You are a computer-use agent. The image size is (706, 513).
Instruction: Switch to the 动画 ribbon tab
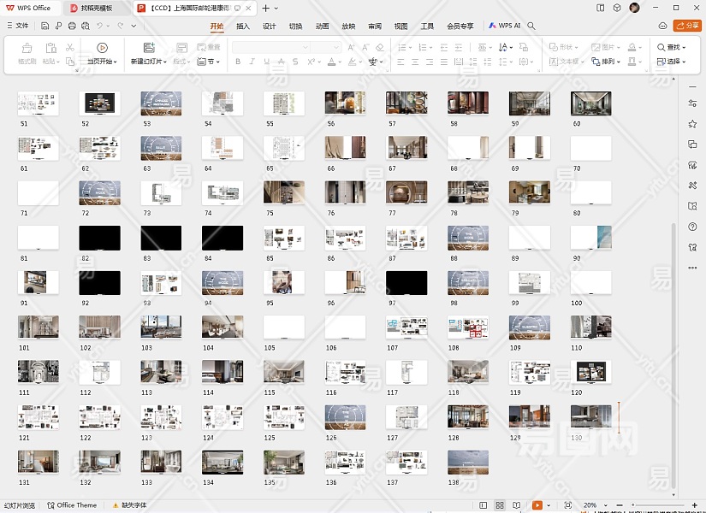click(x=322, y=27)
